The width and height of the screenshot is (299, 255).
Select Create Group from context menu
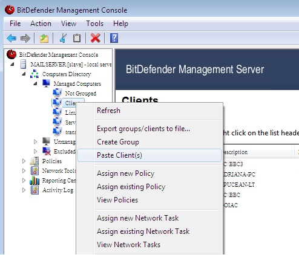tap(149, 142)
